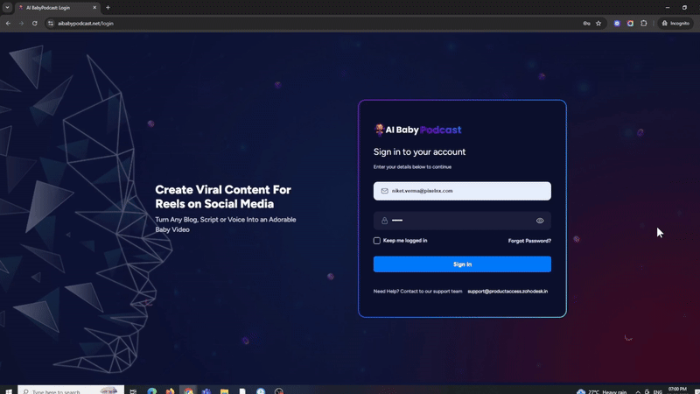Screen dimensions: 700x394
Task: Click the Windows taskbar search box
Action: point(71,390)
